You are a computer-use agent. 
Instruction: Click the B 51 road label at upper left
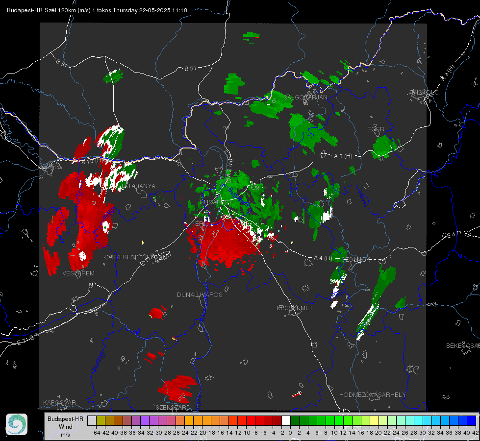[61, 63]
